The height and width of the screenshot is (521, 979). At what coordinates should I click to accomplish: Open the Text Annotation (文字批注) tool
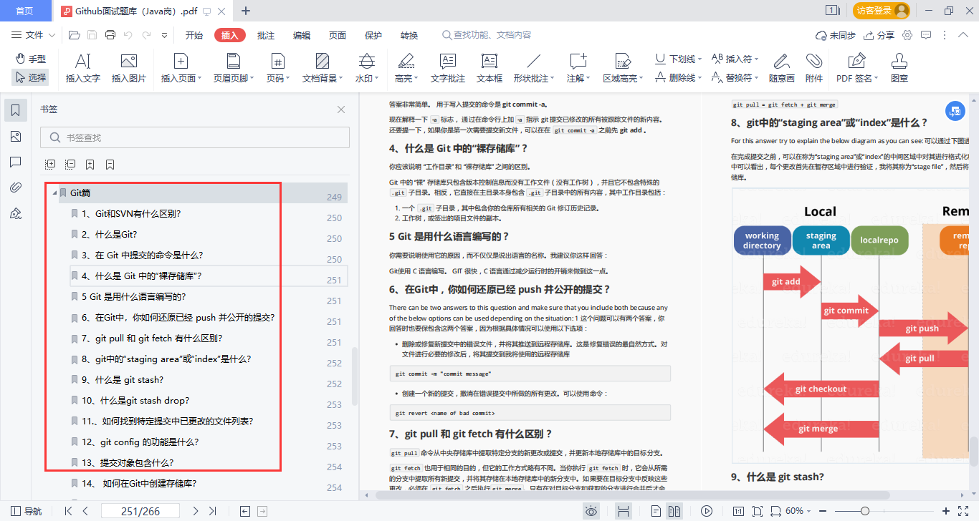[x=448, y=69]
